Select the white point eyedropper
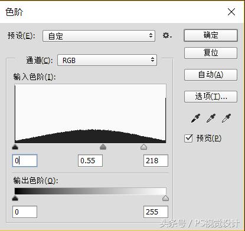Screen dimensions: 245x231 [226, 118]
